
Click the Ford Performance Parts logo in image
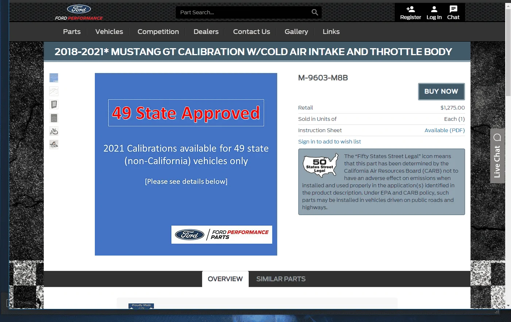[x=222, y=234]
